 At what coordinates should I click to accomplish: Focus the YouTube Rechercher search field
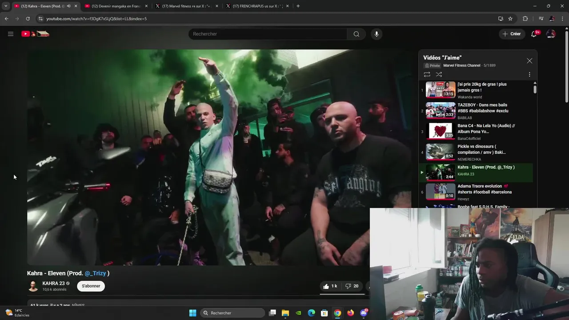[x=268, y=34]
